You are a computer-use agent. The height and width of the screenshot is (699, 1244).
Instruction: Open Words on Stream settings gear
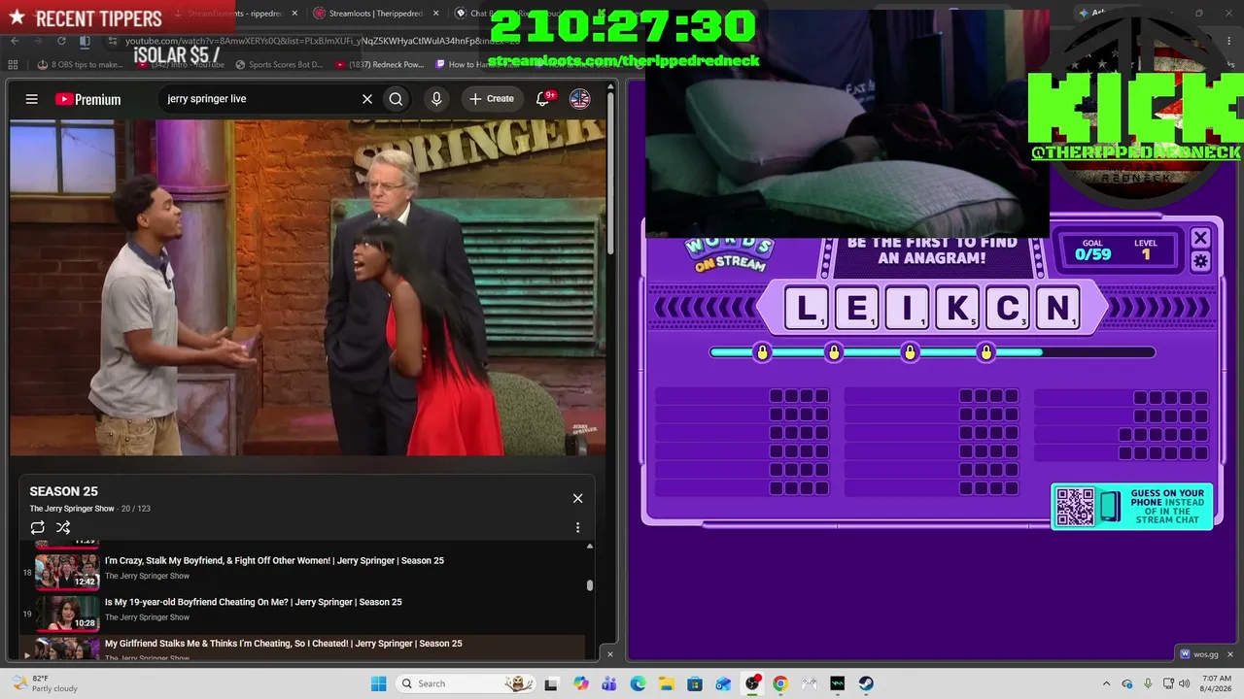(x=1200, y=261)
